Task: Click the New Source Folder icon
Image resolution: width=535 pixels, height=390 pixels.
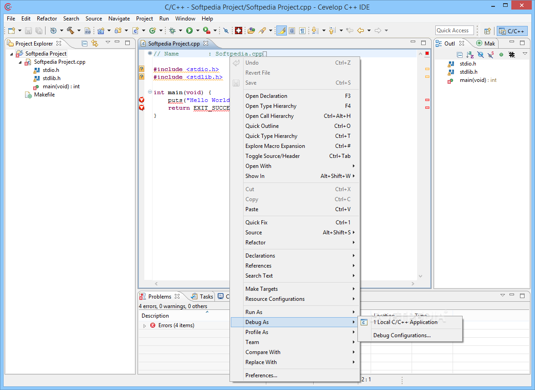Action: tap(118, 30)
